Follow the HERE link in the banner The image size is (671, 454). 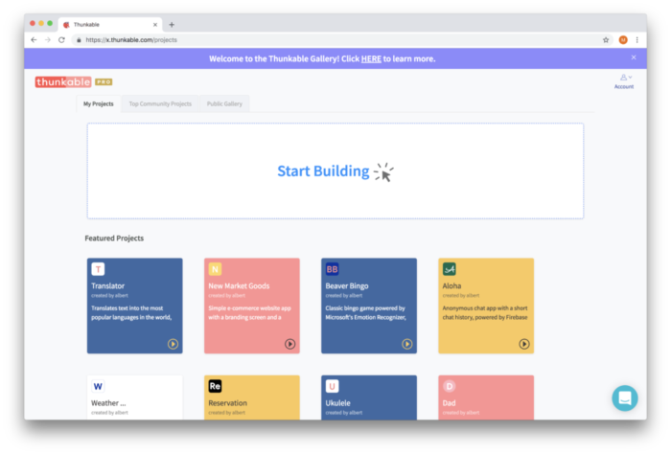(x=371, y=59)
